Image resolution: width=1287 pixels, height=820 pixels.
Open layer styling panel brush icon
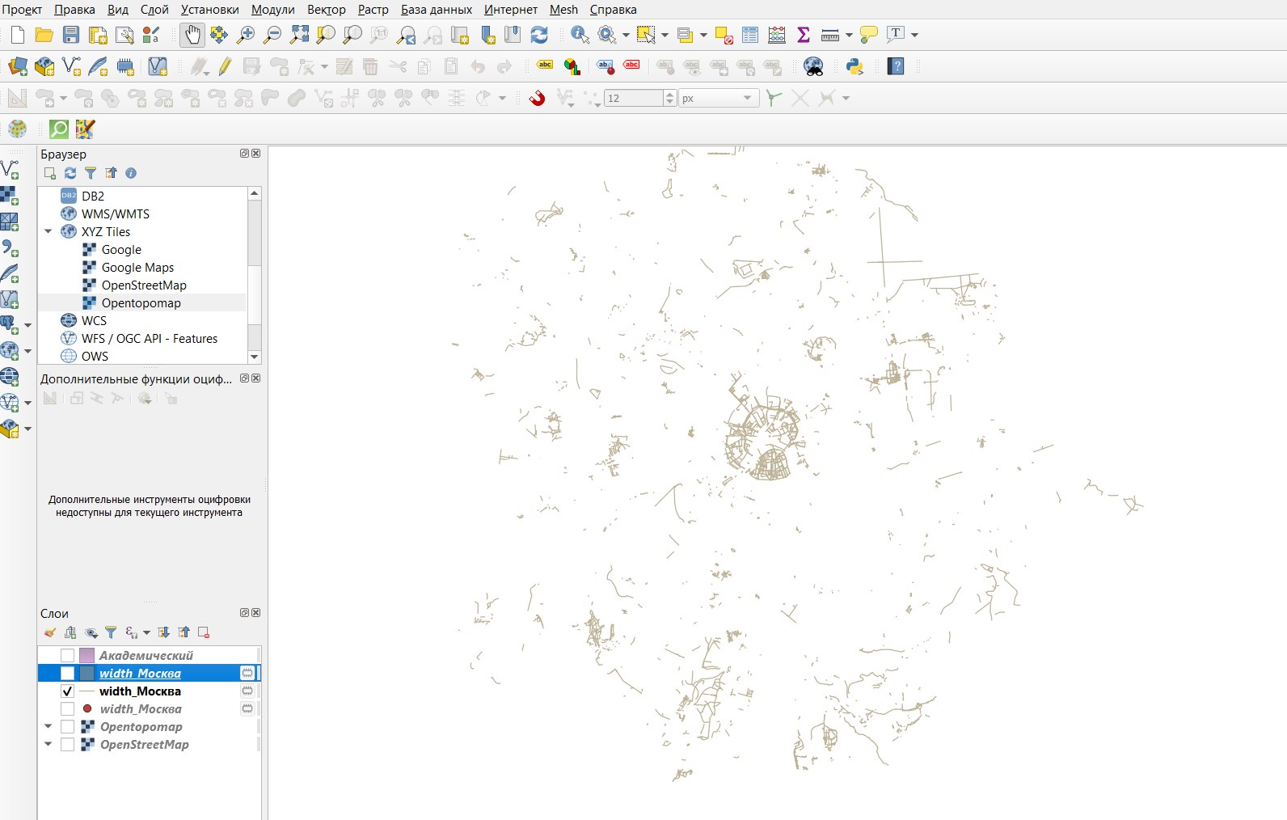point(50,632)
